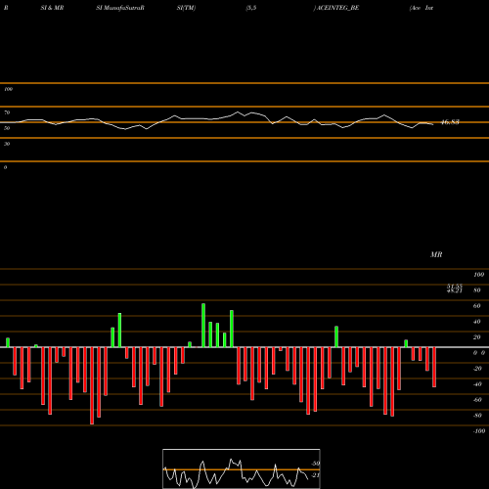Open the mini RSI overview chart at the bottom
Viewport: 489px width, 489px height.
tap(242, 468)
